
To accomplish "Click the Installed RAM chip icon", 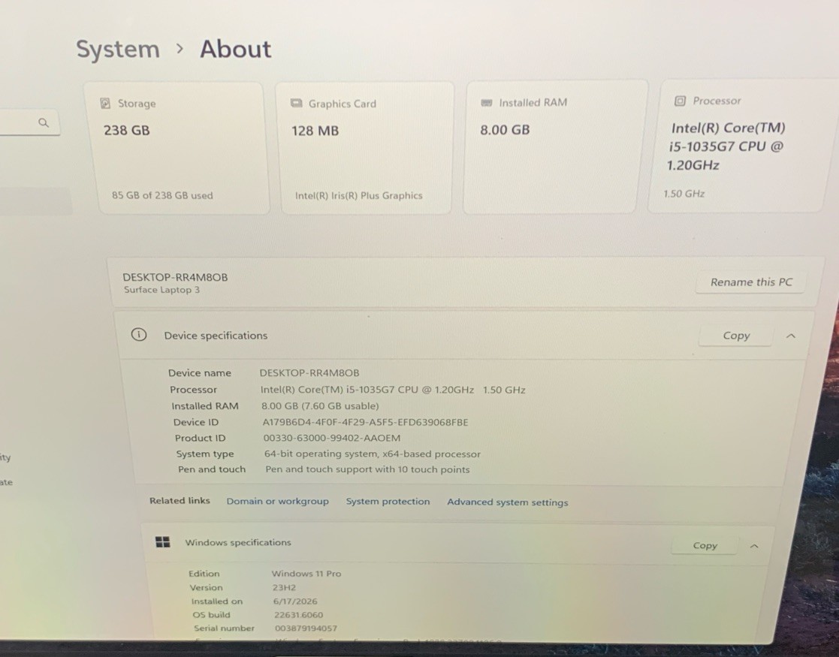I will click(x=487, y=102).
